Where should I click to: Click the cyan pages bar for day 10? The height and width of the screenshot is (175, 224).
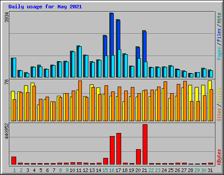(73, 64)
